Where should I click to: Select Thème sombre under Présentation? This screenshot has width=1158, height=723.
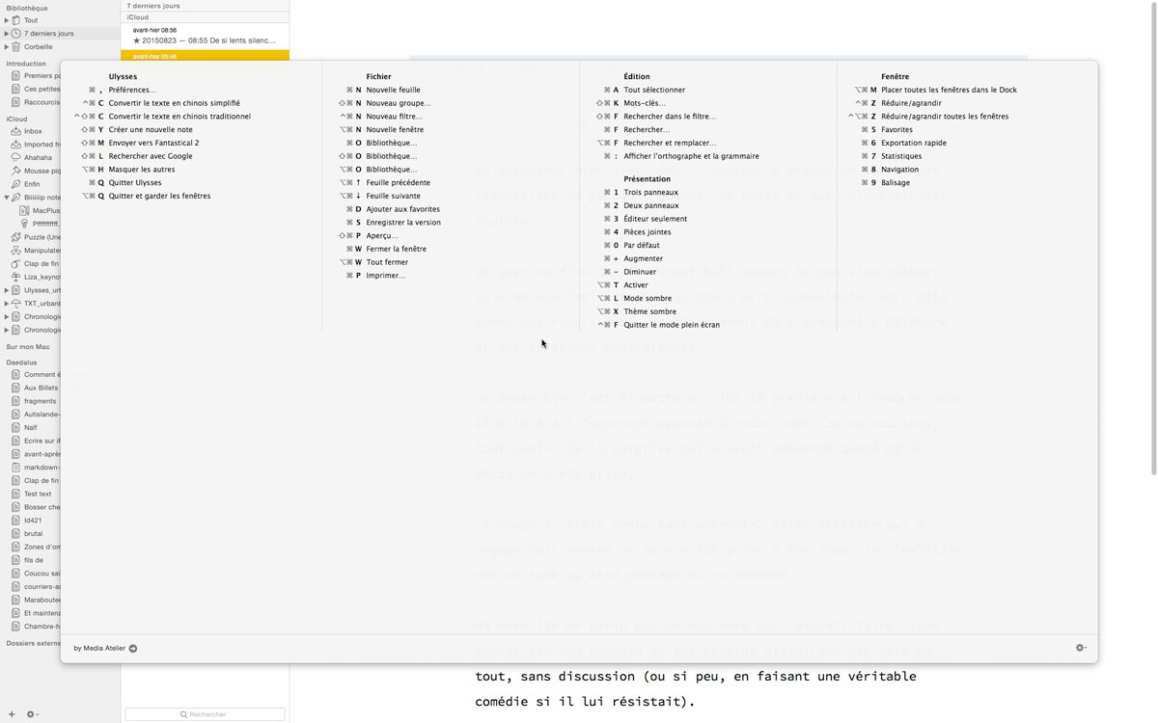tap(650, 311)
